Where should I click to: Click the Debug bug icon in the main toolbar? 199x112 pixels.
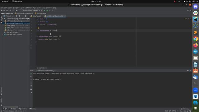(47, 11)
